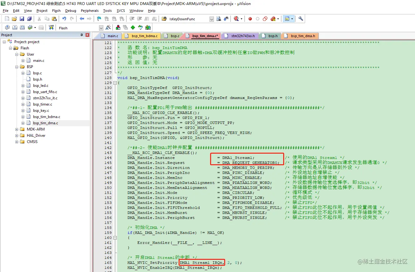Collapse function body fold at line 129

[x=115, y=83]
